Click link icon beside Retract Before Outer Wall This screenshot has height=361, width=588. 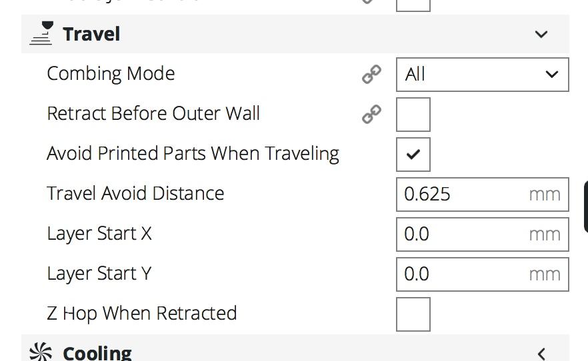pyautogui.click(x=371, y=114)
